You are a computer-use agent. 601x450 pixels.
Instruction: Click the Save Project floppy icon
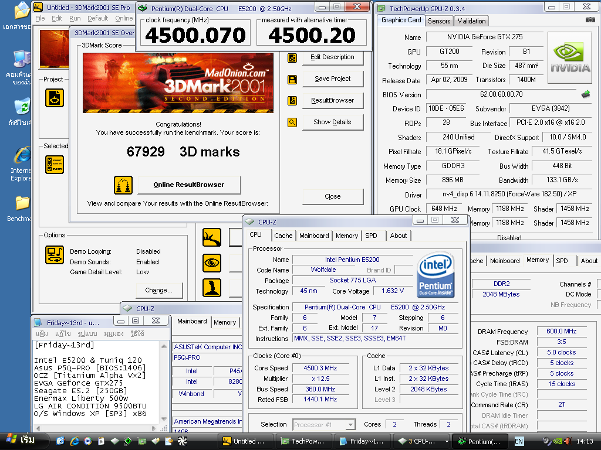click(292, 80)
